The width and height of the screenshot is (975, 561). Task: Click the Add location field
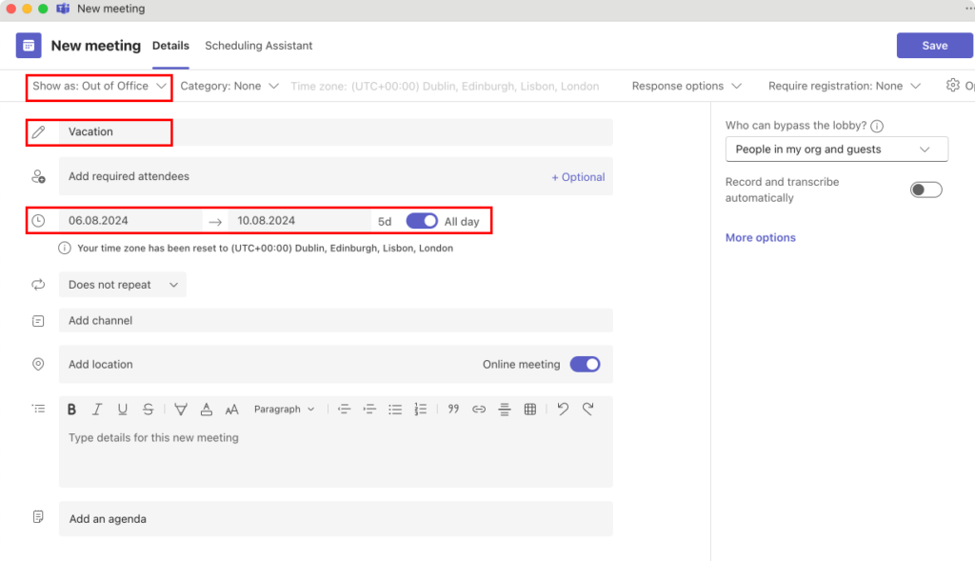pos(267,365)
